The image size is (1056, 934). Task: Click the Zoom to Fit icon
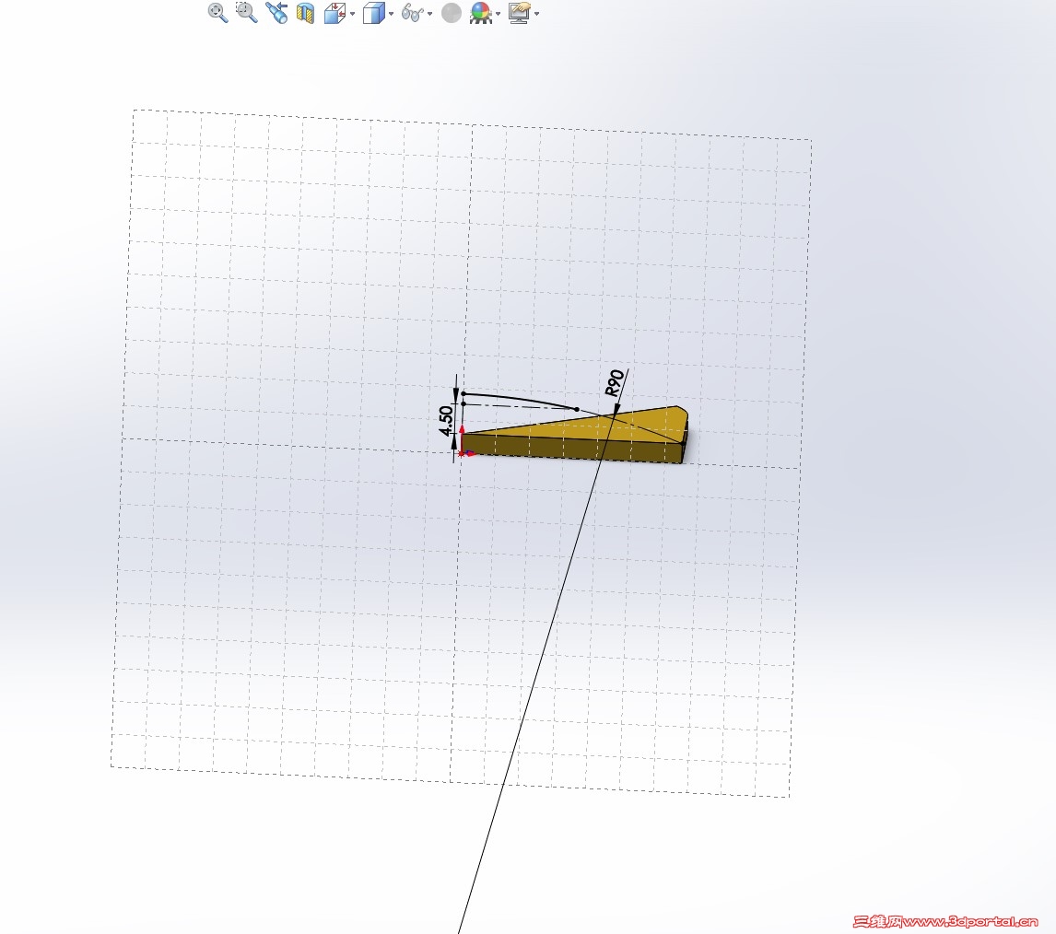[x=217, y=13]
